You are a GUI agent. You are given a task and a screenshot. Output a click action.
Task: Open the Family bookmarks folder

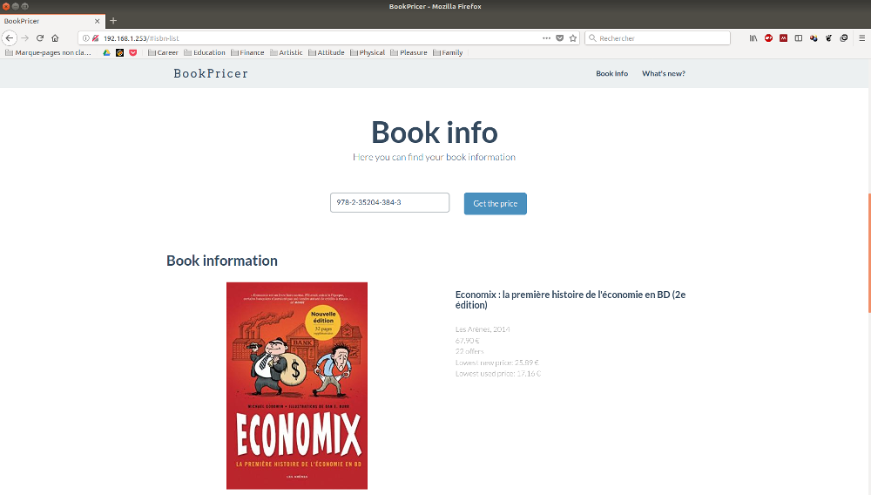(448, 53)
